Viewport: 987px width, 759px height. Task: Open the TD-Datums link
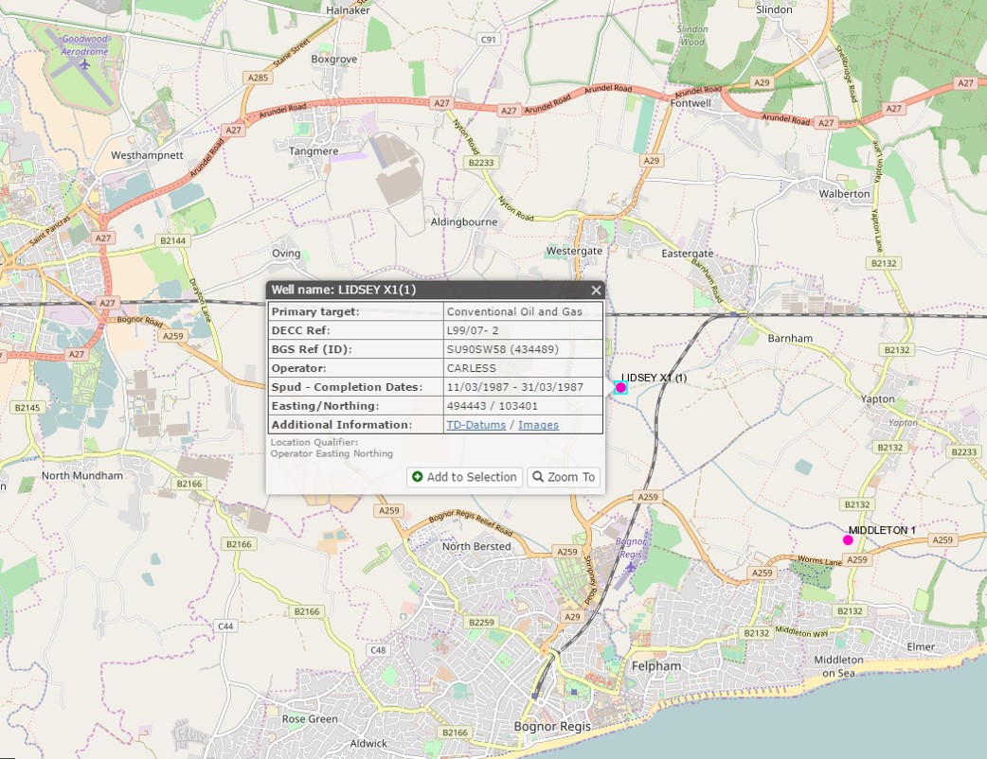(x=476, y=425)
